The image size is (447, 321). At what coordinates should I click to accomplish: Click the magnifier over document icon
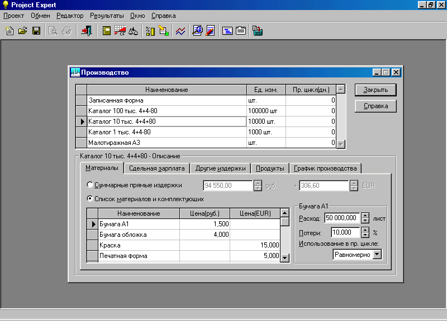point(197,31)
